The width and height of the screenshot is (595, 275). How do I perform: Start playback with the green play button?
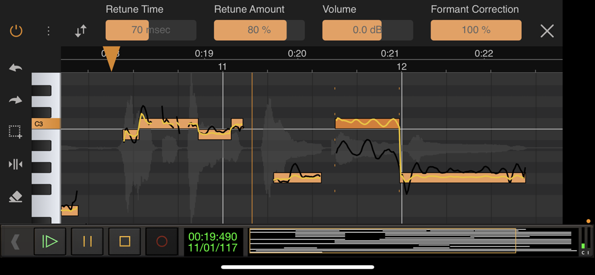click(x=50, y=241)
